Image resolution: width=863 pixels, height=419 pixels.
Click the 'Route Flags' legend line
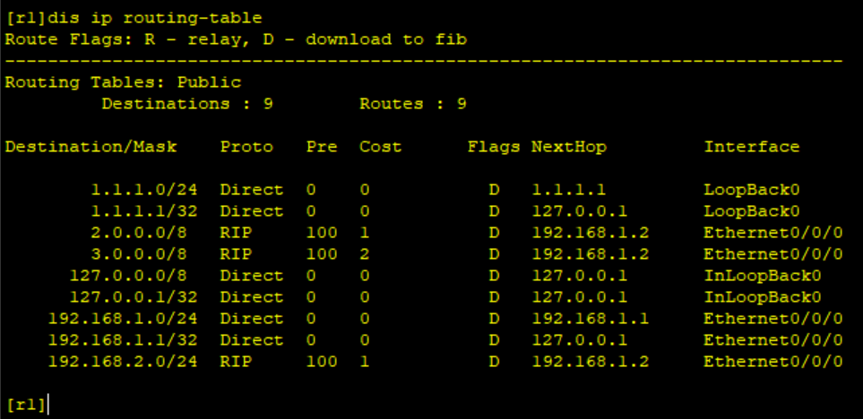(236, 39)
